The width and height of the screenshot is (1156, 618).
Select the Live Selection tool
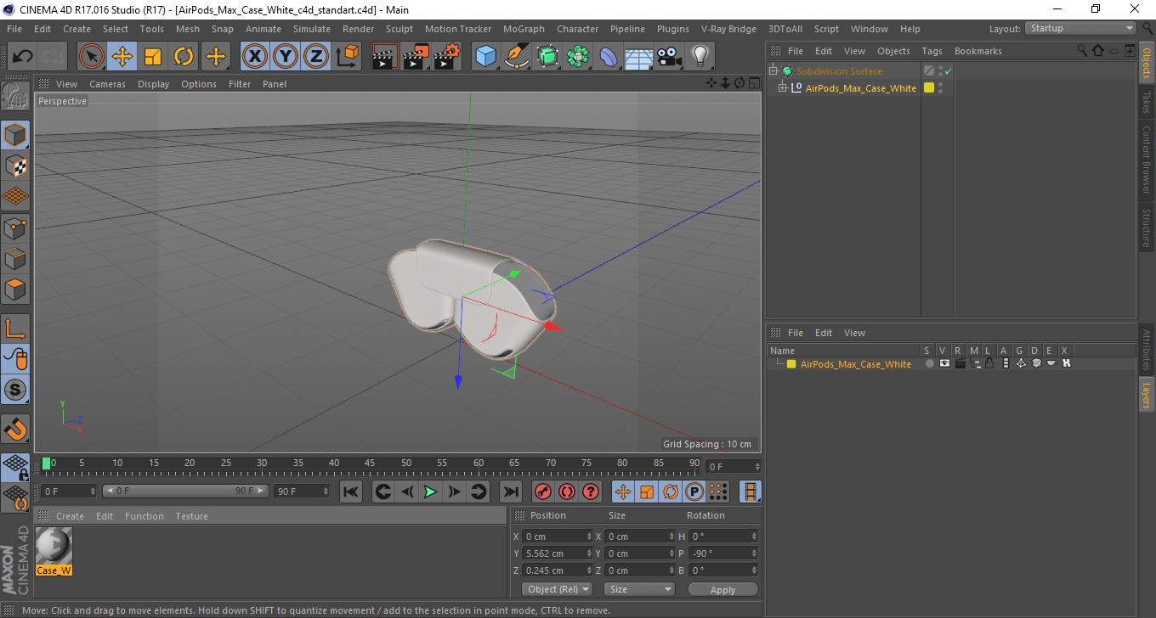point(92,57)
